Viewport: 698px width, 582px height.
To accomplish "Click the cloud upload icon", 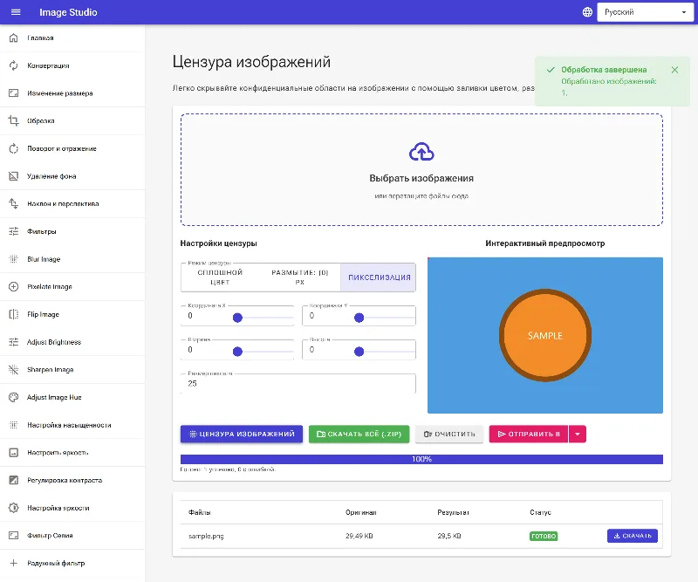I will click(x=421, y=152).
